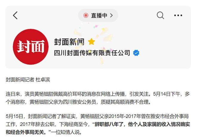Click the text 四川雅安公务员

click(x=79, y=102)
